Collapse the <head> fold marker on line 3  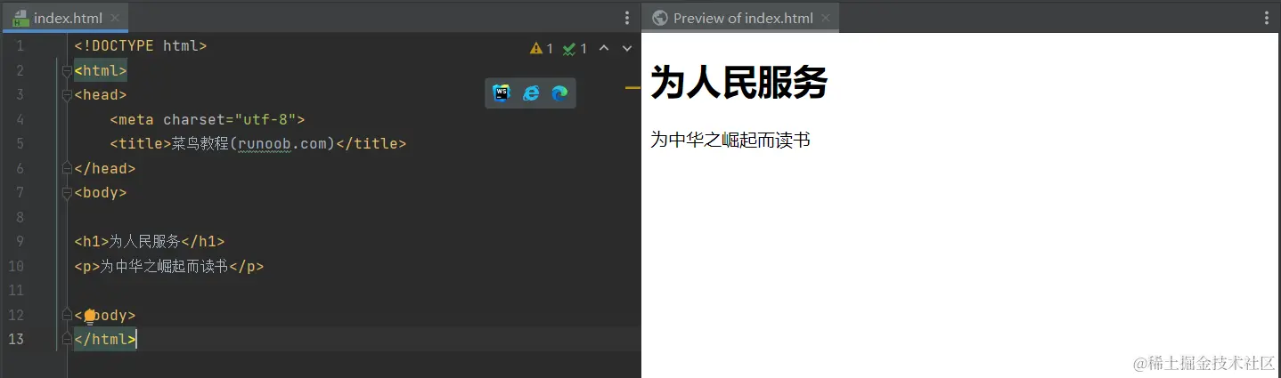tap(67, 94)
